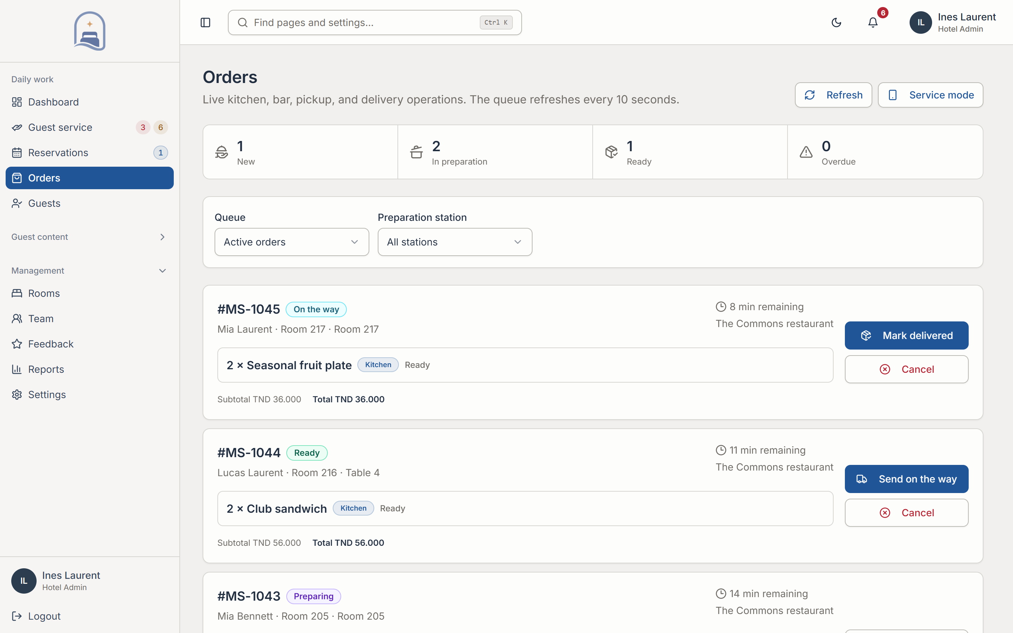Select Orders in the sidebar
Image resolution: width=1013 pixels, height=633 pixels.
pyautogui.click(x=90, y=178)
